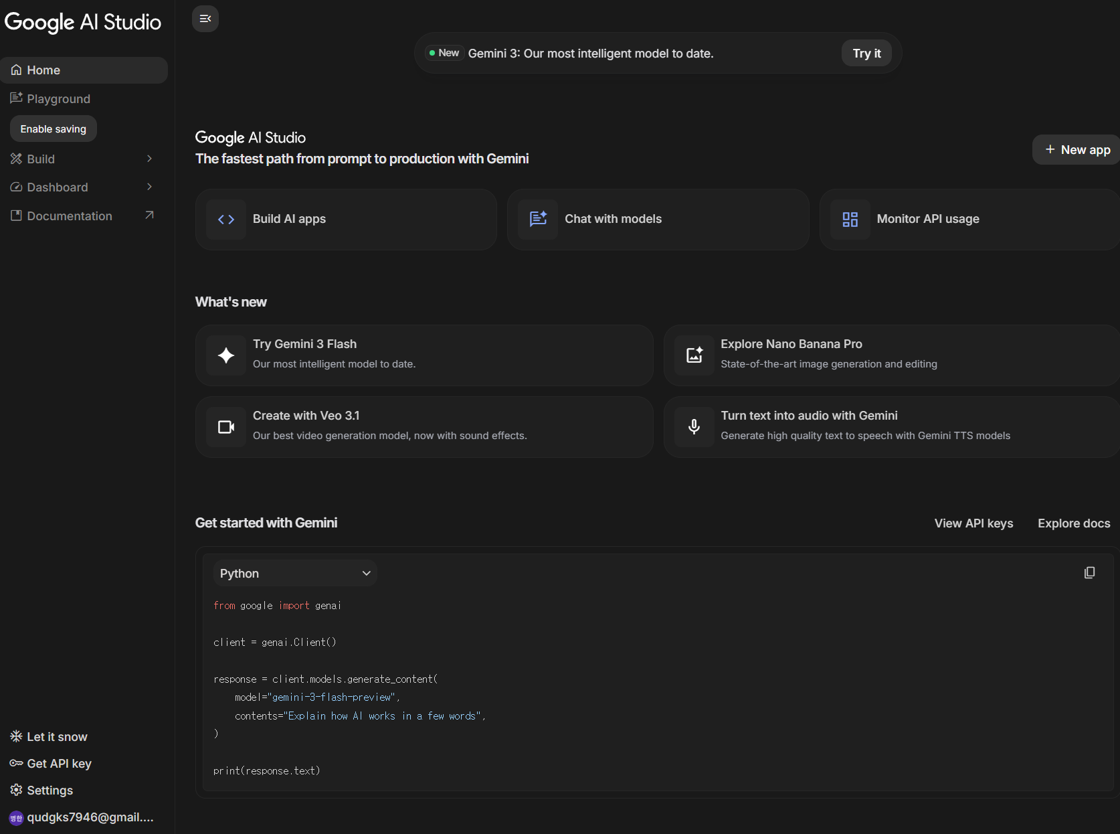This screenshot has width=1120, height=834.
Task: Click the print(response.text) code line
Action: point(267,771)
